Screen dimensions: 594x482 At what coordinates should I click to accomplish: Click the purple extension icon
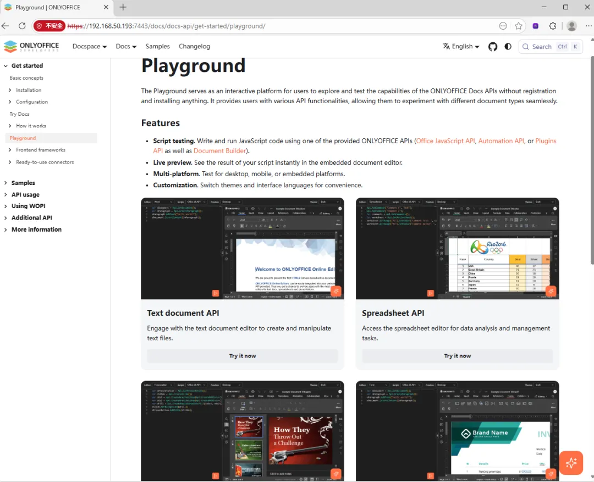pyautogui.click(x=535, y=26)
